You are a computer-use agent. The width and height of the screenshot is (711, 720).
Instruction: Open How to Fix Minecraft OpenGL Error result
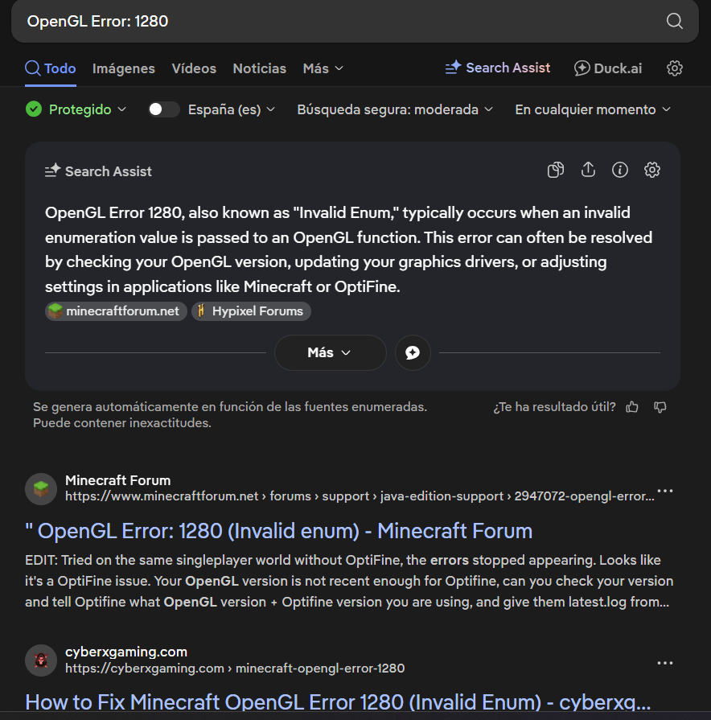pyautogui.click(x=338, y=702)
